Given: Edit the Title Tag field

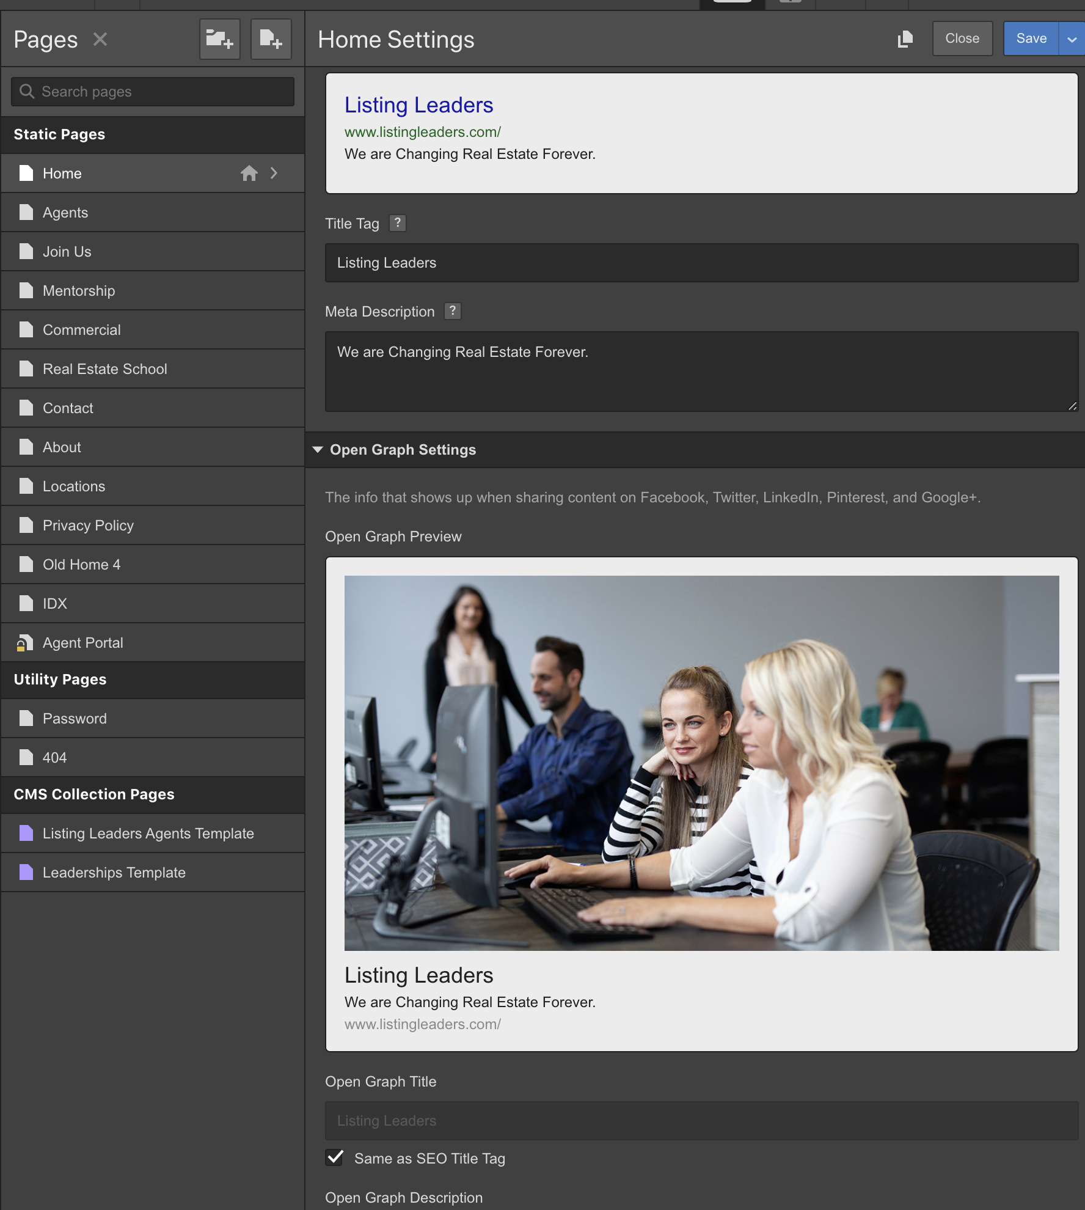Looking at the screenshot, I should tap(701, 263).
